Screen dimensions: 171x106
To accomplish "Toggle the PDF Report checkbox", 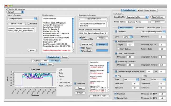I will (81, 48).
